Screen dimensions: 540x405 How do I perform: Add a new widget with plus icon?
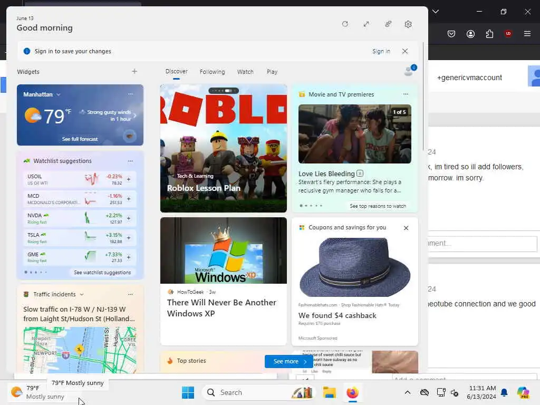pyautogui.click(x=134, y=71)
